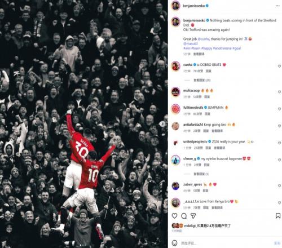Open the comment bubble icon below comments
Image resolution: width=282 pixels, height=248 pixels.
pyautogui.click(x=184, y=216)
